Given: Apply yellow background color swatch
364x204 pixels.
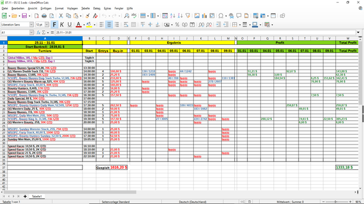Looking at the screenshot, I should [x=89, y=24].
